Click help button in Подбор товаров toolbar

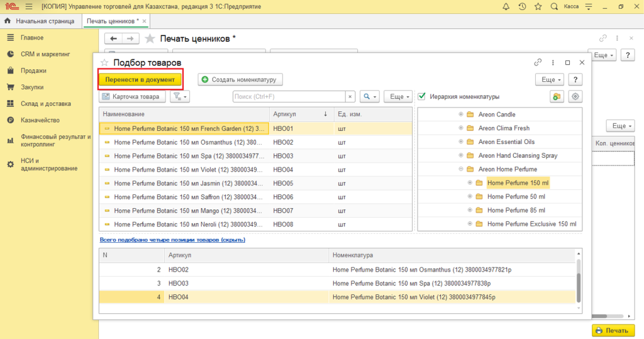(575, 80)
